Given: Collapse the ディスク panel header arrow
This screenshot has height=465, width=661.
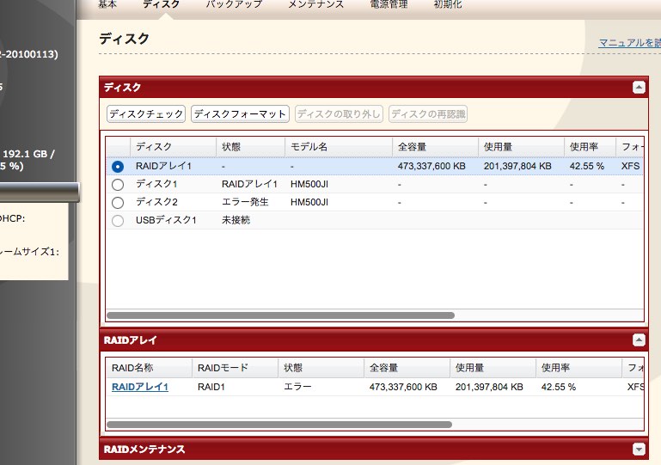Looking at the screenshot, I should pos(639,88).
